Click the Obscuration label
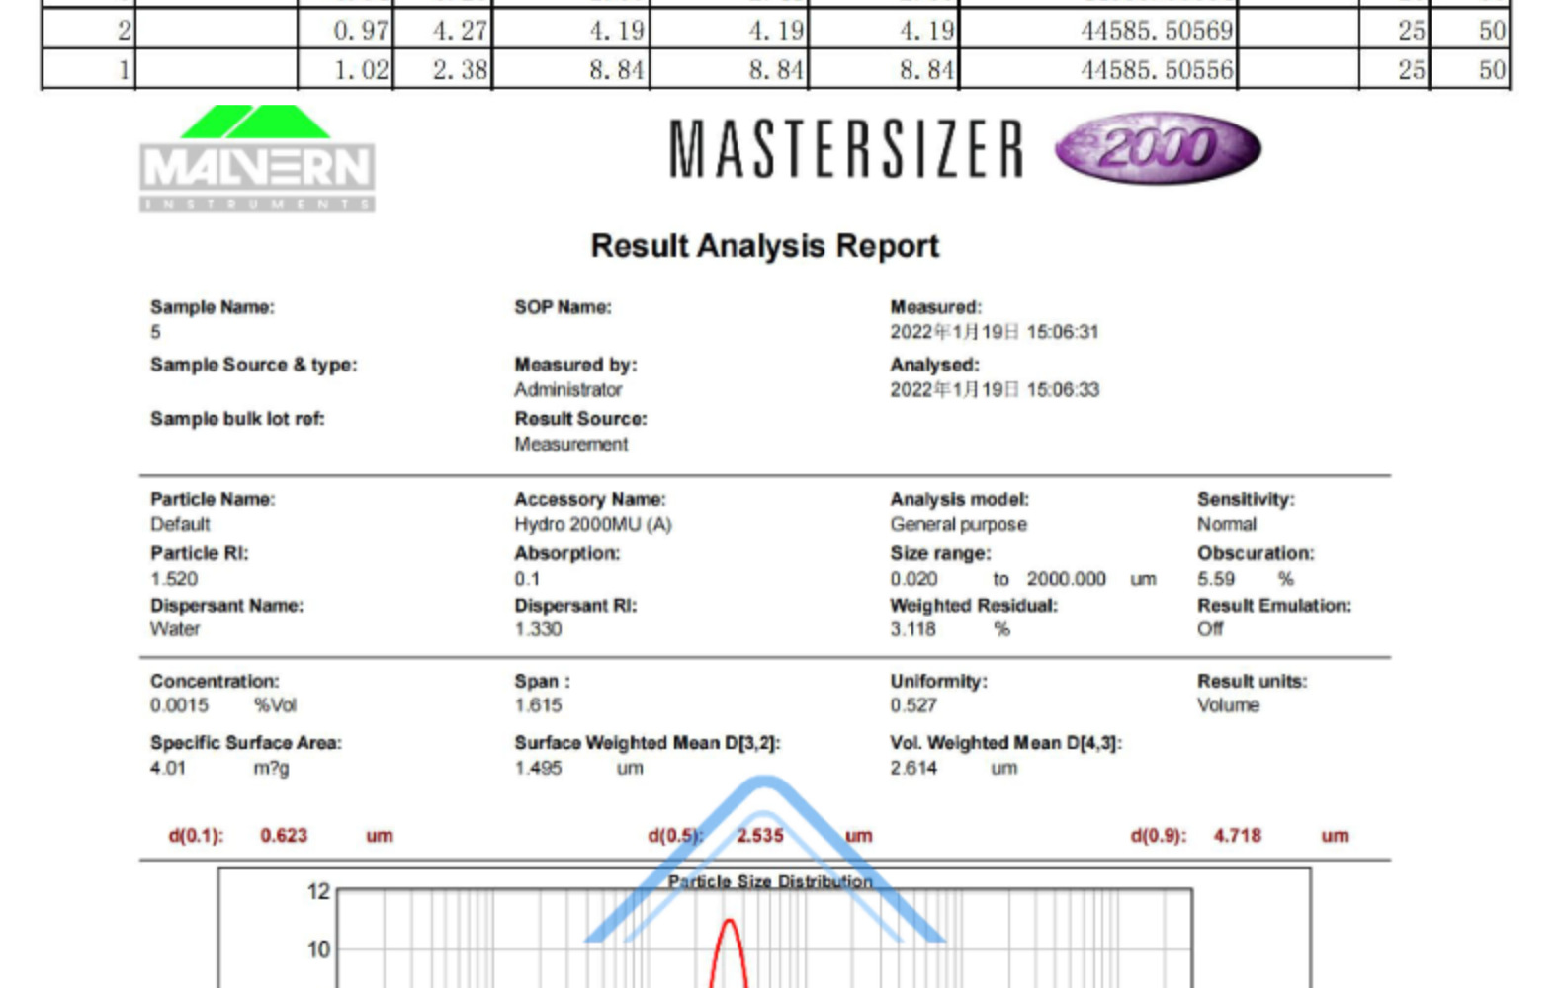The image size is (1562, 988). (1256, 553)
